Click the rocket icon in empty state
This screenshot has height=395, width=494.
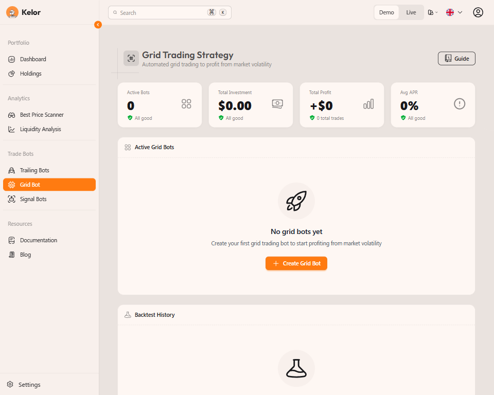point(296,201)
